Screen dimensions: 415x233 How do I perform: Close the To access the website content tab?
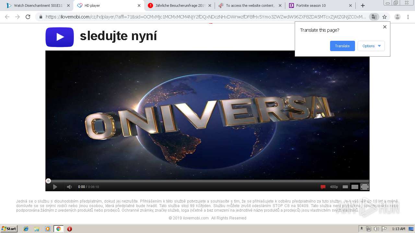pos(280,6)
